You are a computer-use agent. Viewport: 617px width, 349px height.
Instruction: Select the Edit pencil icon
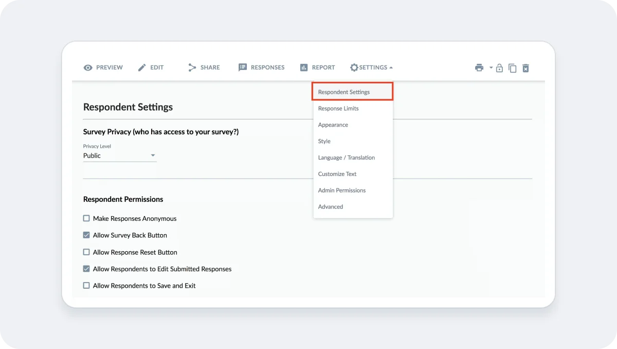point(142,67)
